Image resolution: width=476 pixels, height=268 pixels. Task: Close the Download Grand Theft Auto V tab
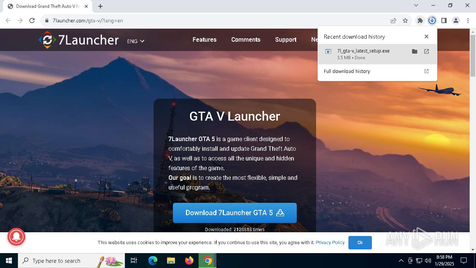[86, 6]
